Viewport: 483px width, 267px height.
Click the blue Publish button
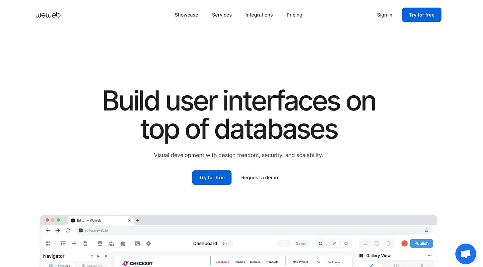point(421,243)
